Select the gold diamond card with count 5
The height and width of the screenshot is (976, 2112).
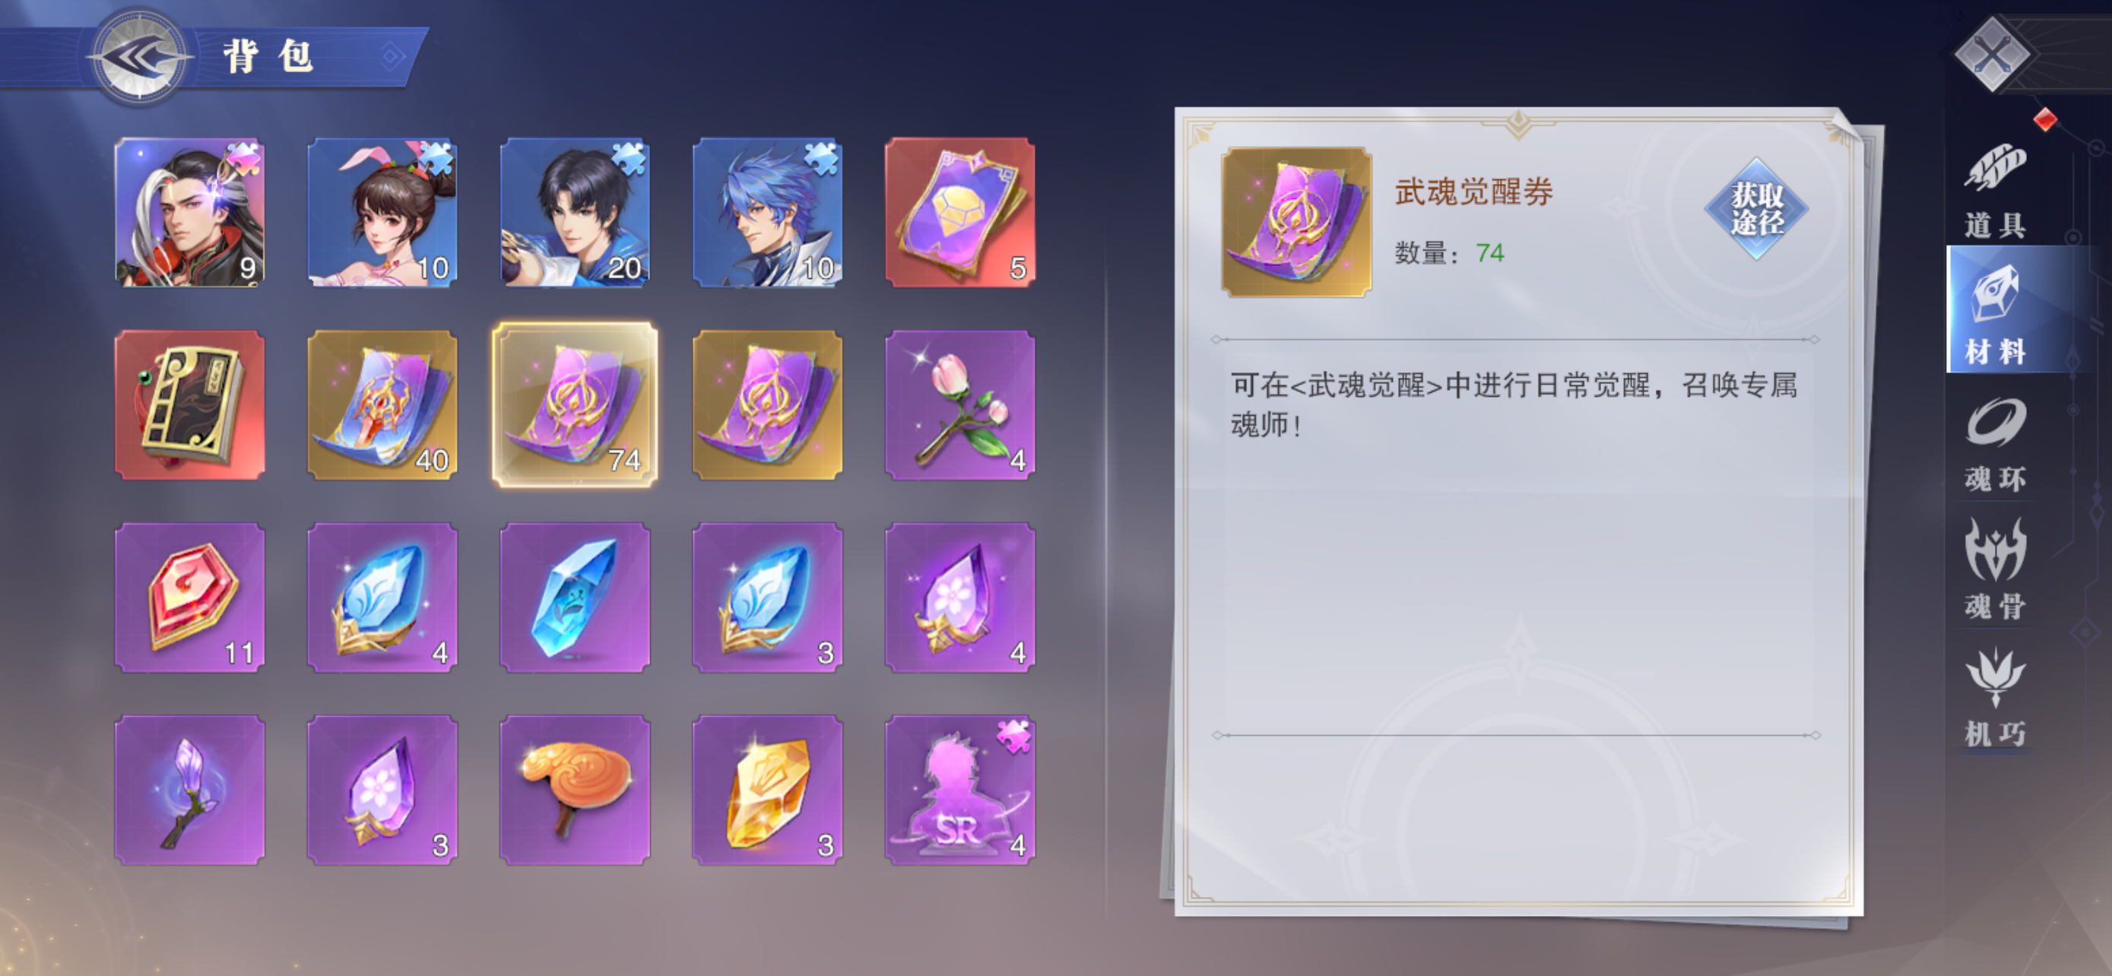[x=960, y=212]
